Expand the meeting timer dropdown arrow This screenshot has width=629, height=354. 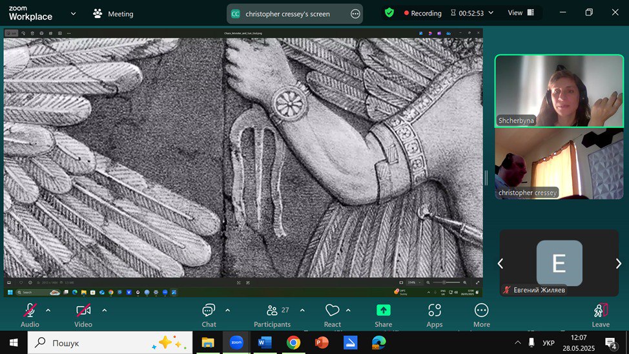491,13
